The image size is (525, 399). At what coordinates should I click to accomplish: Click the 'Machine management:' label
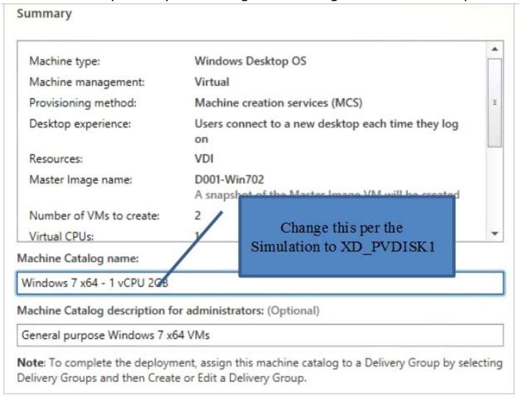pos(87,82)
